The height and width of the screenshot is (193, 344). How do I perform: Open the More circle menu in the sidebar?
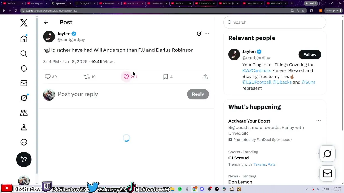[24, 142]
